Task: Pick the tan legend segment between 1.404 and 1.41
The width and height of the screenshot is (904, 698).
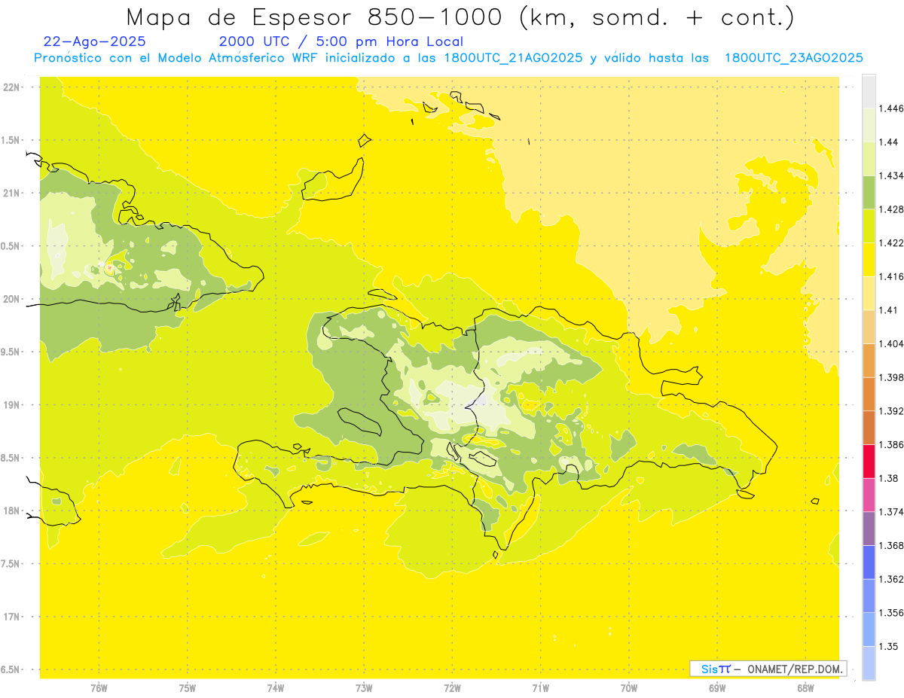Action: tap(869, 327)
